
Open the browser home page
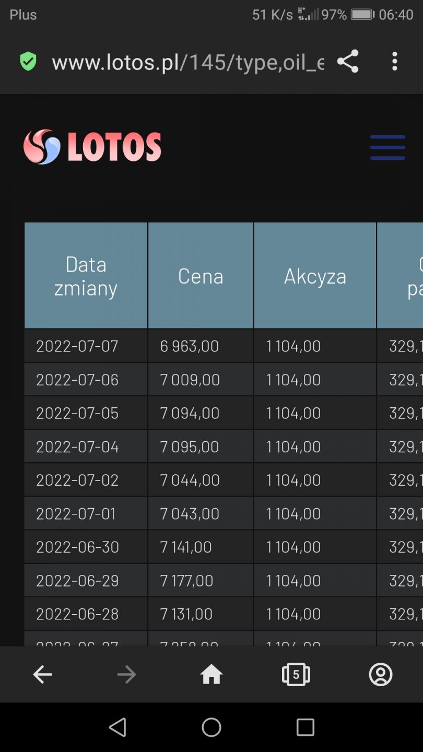point(211,675)
